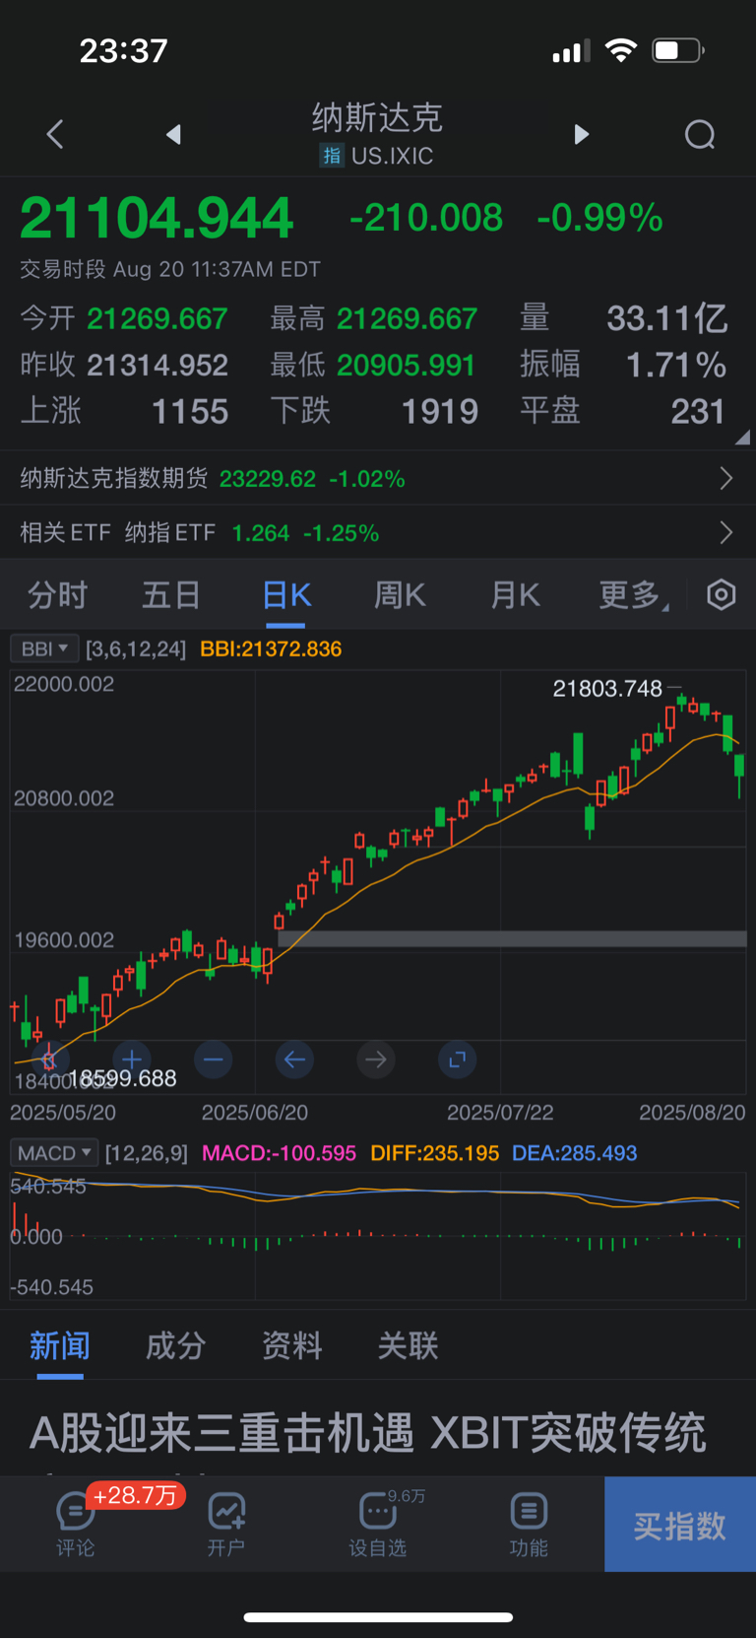This screenshot has width=756, height=1639.
Task: Tap MACD:-100.595 value
Action: point(279,1152)
